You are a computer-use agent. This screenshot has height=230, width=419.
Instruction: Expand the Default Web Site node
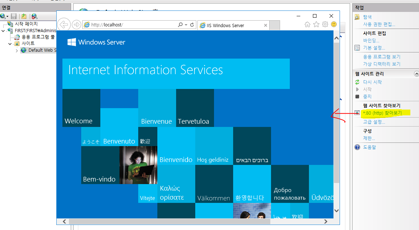tap(17, 50)
